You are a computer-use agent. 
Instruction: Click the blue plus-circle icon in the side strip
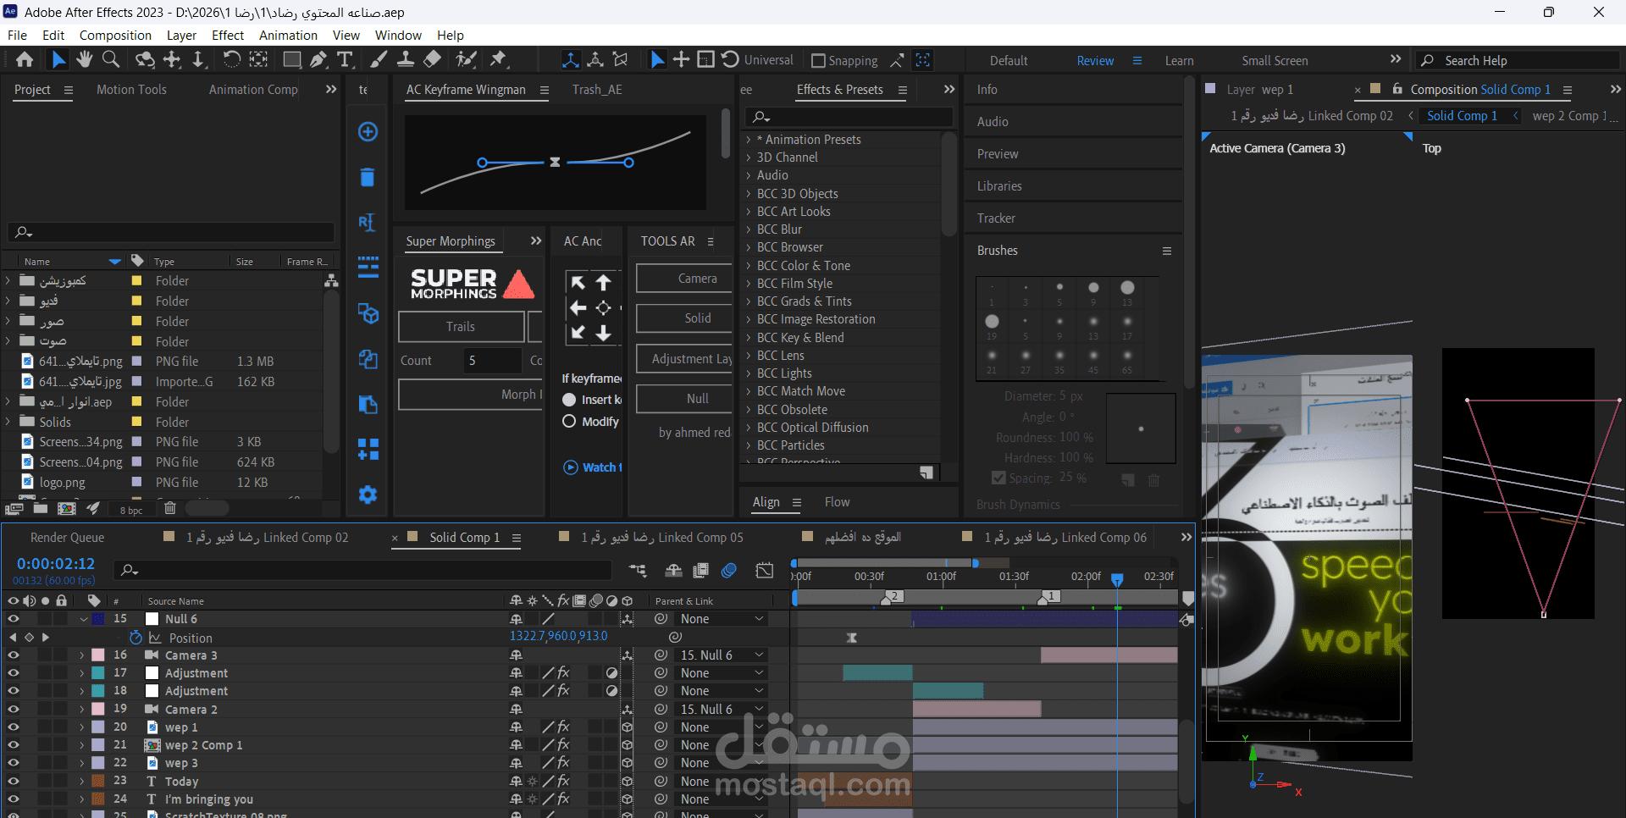(368, 132)
